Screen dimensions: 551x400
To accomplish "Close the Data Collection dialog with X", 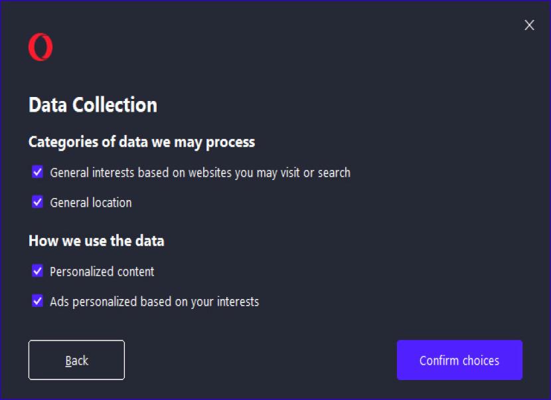I will 529,25.
